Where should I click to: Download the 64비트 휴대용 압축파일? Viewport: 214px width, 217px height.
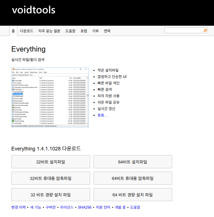(133, 178)
